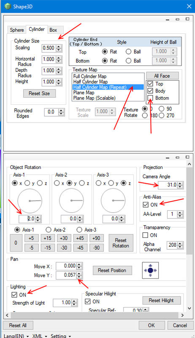Switch to the Sphere tab
The height and width of the screenshot is (338, 195).
(17, 30)
